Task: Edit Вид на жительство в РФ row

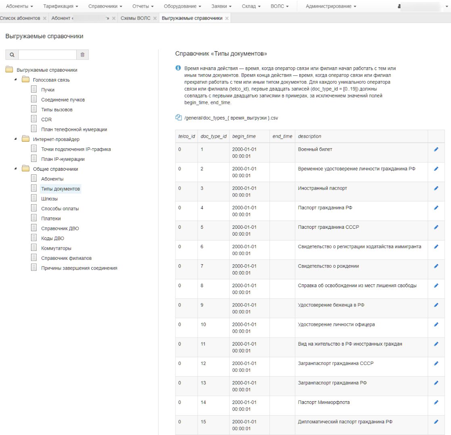Action: pyautogui.click(x=436, y=344)
